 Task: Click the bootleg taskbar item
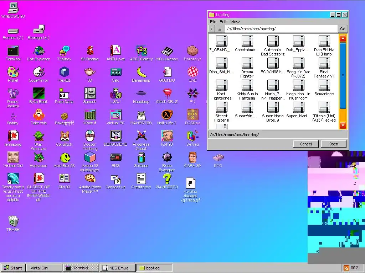[154, 268]
